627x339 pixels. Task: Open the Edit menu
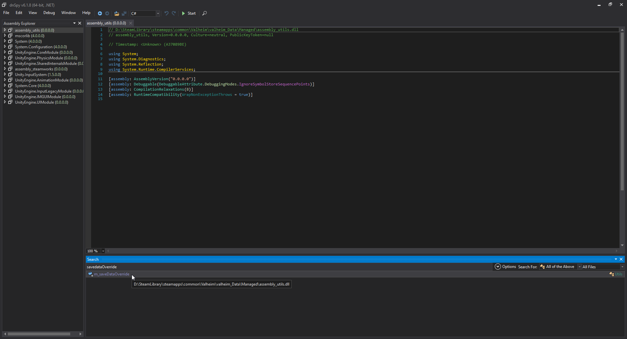[x=19, y=13]
